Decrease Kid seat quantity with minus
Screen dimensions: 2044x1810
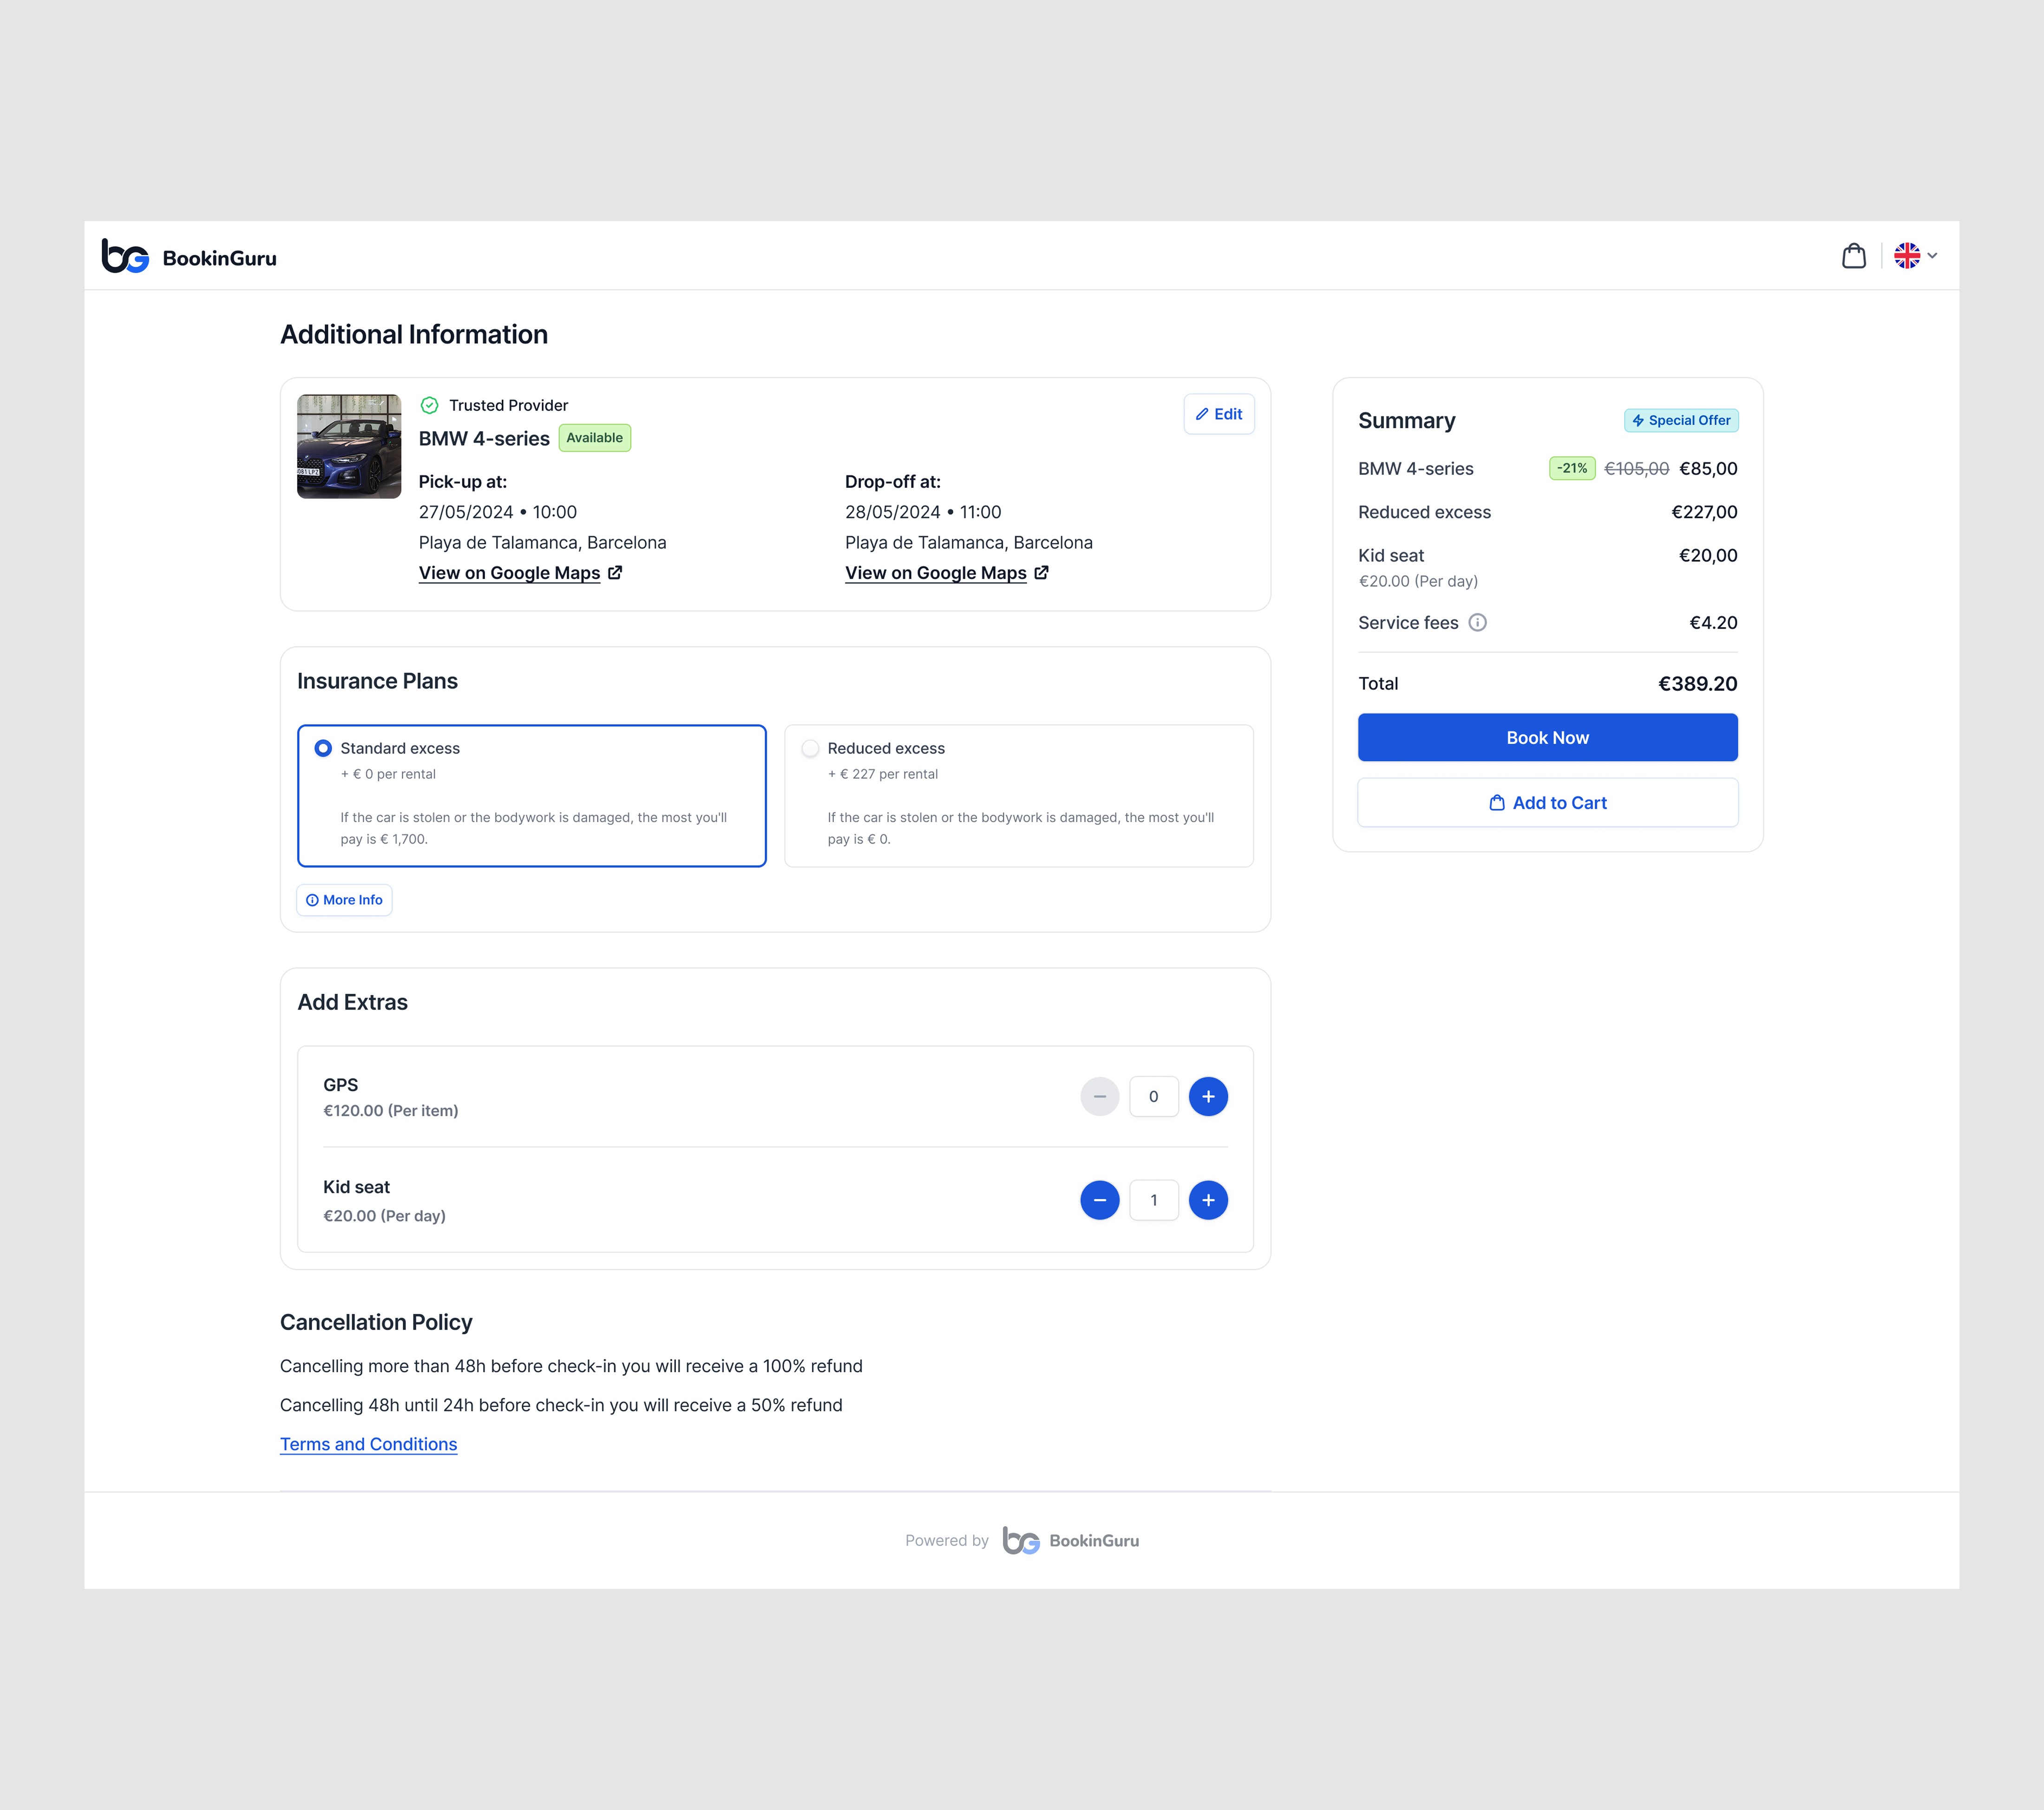click(x=1099, y=1200)
